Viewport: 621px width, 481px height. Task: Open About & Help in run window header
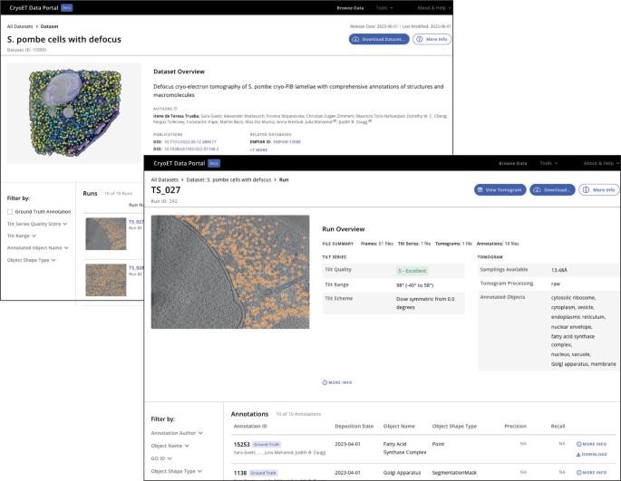pyautogui.click(x=600, y=163)
